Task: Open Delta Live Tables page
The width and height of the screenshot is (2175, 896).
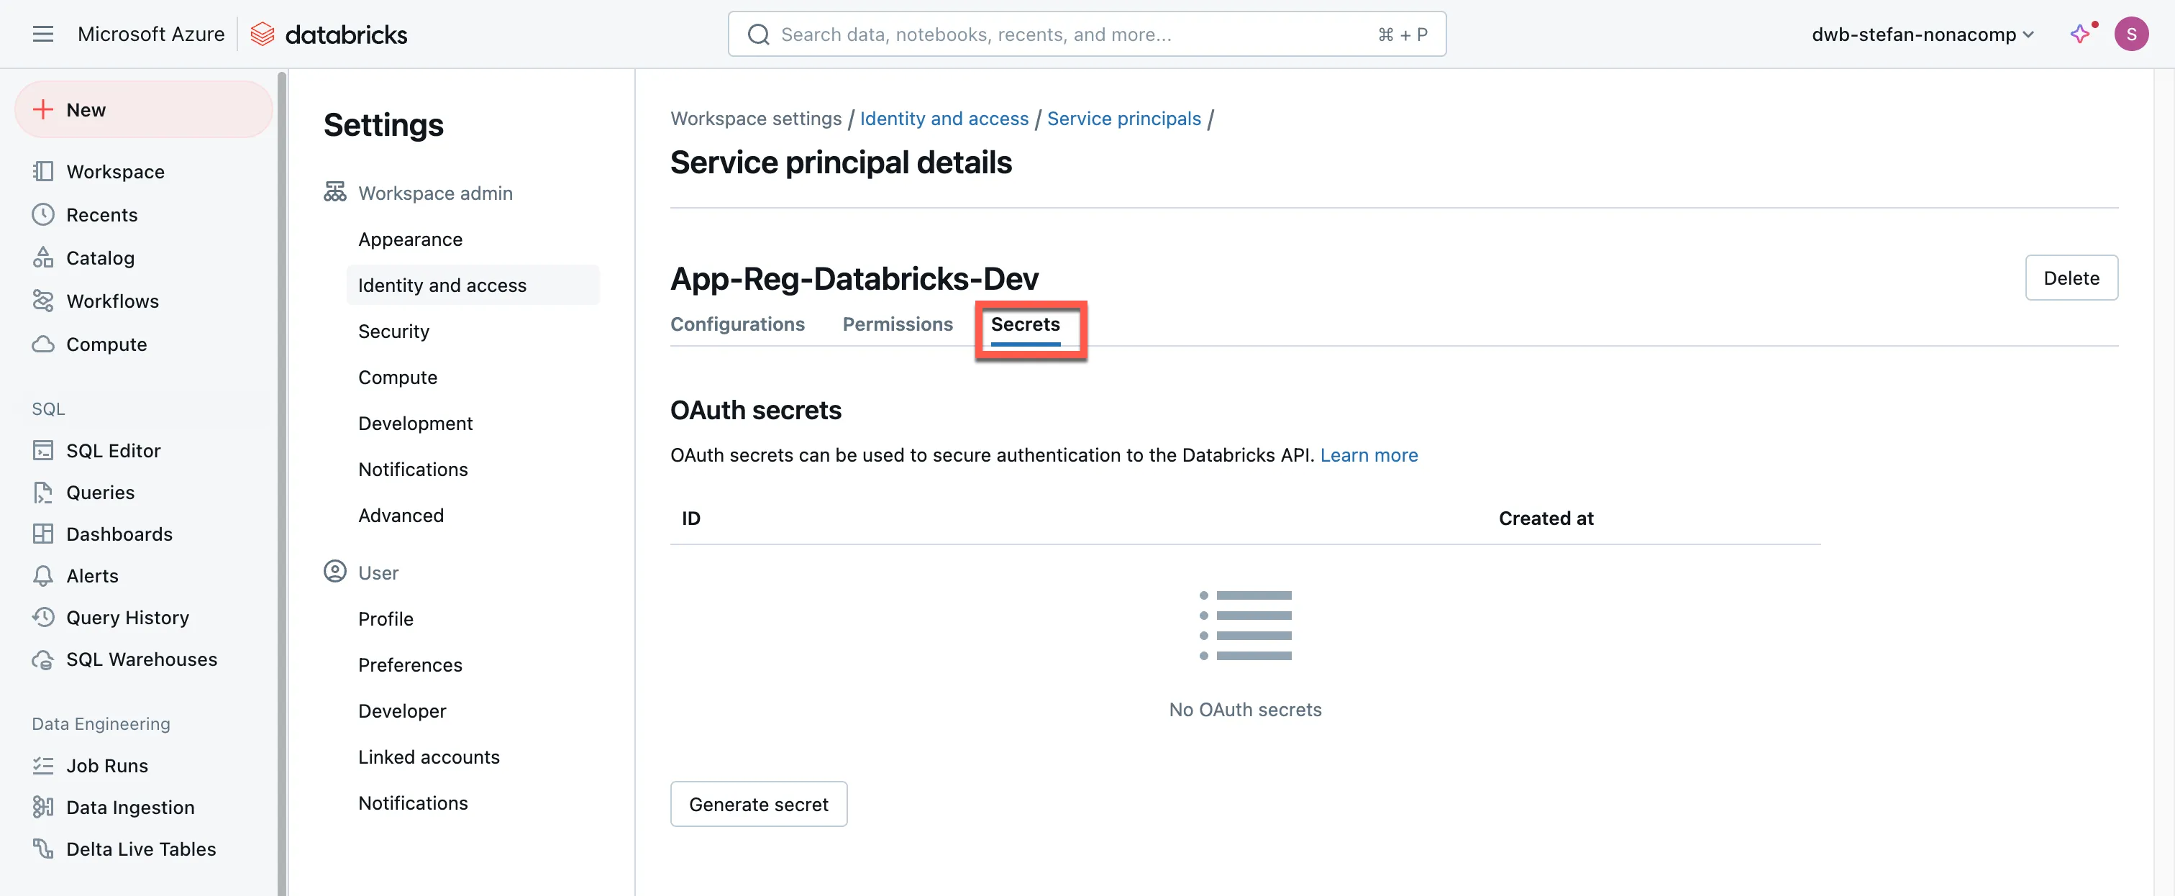Action: (141, 849)
